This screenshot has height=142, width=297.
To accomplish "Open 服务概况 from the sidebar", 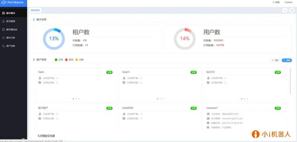I will (x=10, y=13).
